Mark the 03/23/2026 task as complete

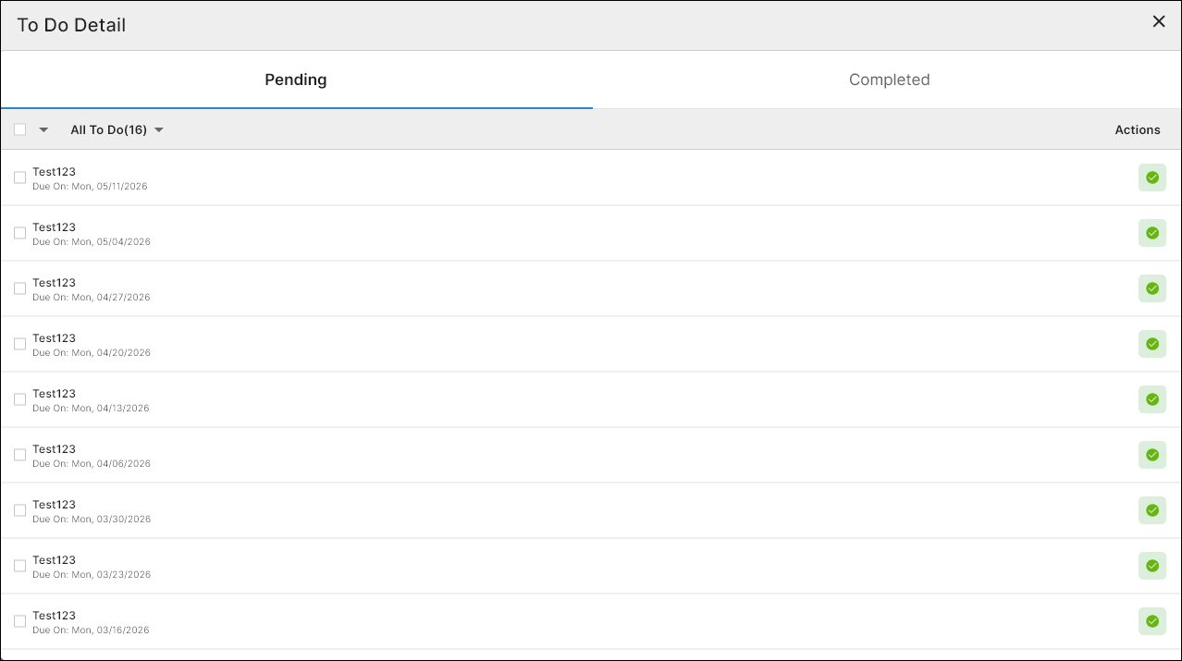click(1151, 566)
